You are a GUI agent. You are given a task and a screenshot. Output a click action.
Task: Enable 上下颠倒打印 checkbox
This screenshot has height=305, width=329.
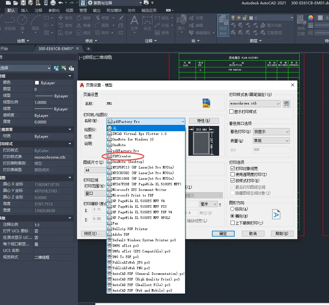(232, 223)
